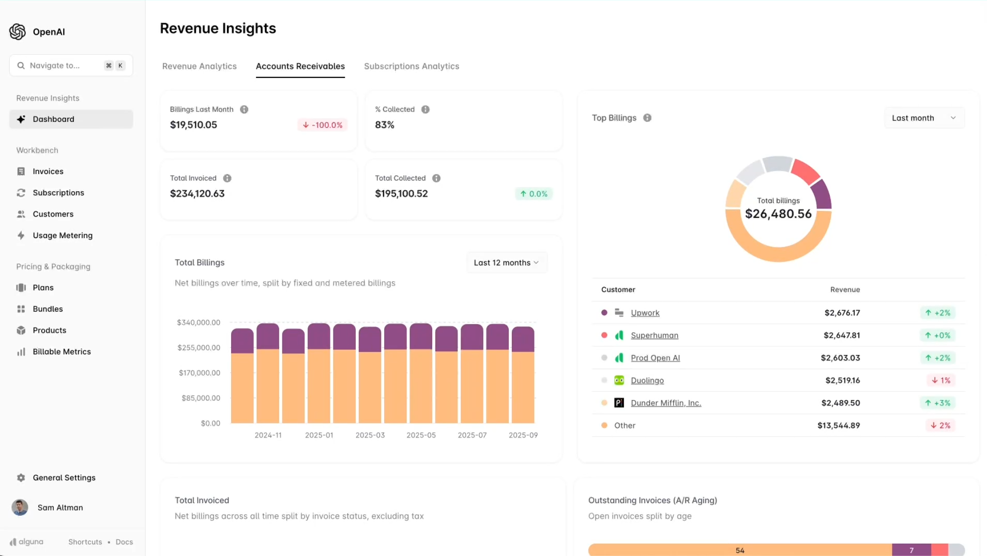987x556 pixels.
Task: Open Customers via its sidebar icon
Action: coord(21,214)
